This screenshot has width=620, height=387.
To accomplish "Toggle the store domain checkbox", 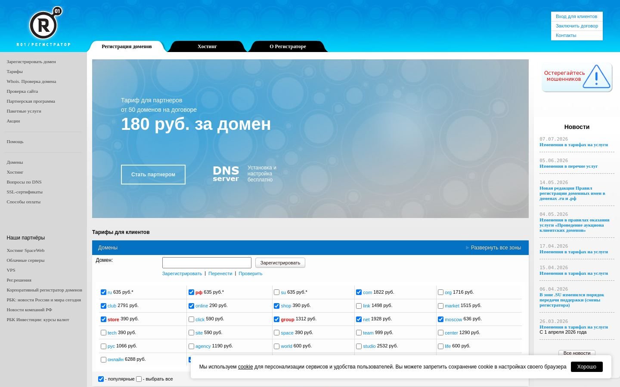I will [x=103, y=319].
